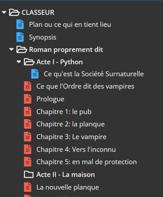Click the Roman proprement dit folder icon
The height and width of the screenshot is (197, 163).
tap(22, 49)
